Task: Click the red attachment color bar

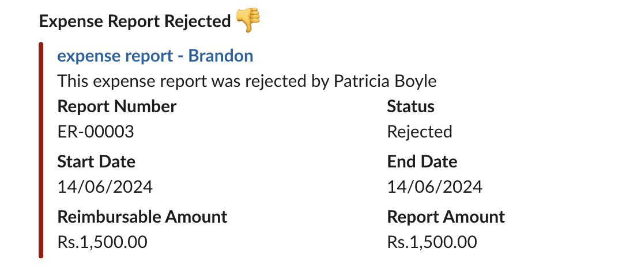Action: [x=41, y=150]
